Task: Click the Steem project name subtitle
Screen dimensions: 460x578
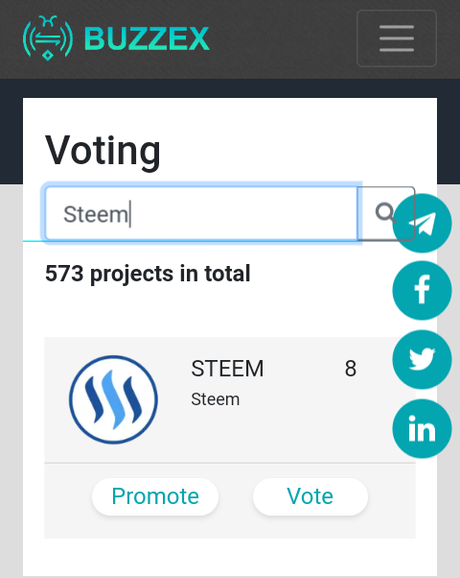Action: point(216,399)
